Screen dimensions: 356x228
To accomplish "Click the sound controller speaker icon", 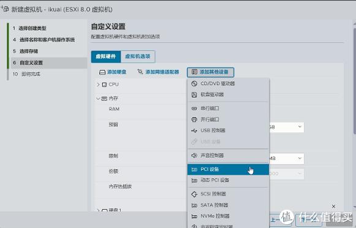I will [x=194, y=156].
